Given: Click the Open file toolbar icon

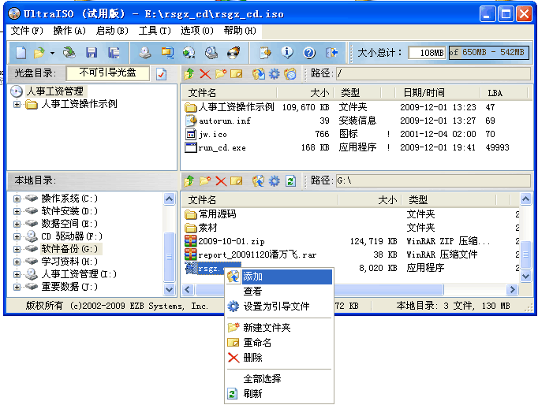Looking at the screenshot, I should click(39, 53).
